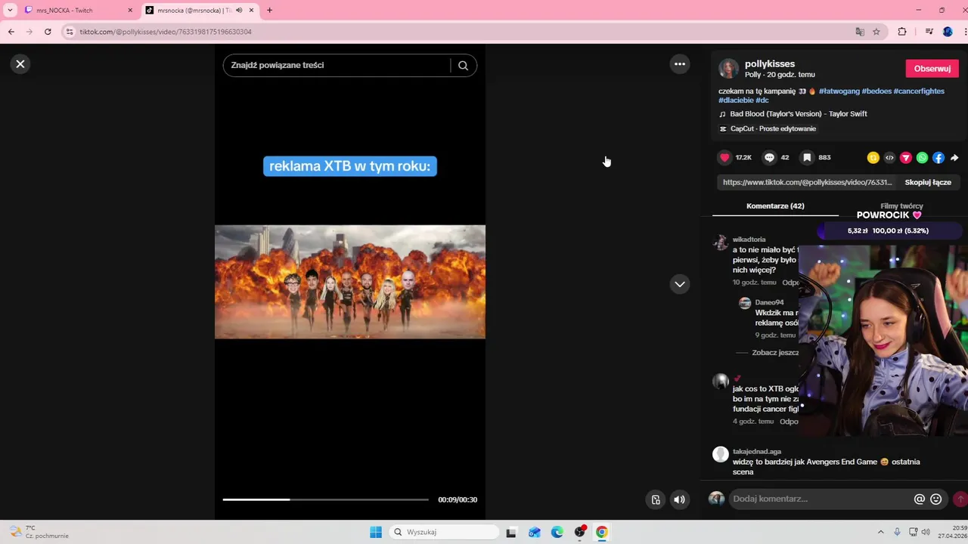Repost the video with yellow repost icon
This screenshot has width=968, height=544.
pyautogui.click(x=873, y=158)
